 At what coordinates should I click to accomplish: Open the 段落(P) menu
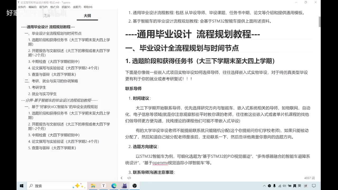(44, 7)
